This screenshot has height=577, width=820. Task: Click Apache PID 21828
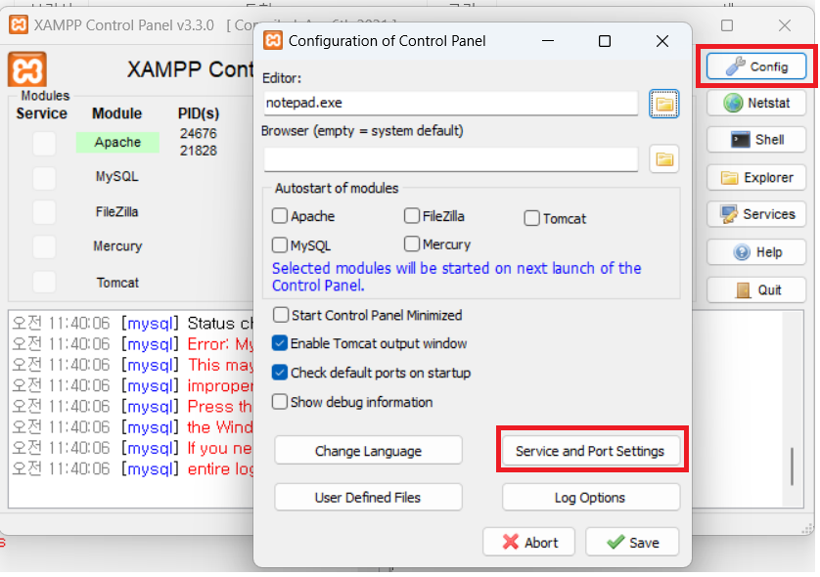(x=199, y=151)
